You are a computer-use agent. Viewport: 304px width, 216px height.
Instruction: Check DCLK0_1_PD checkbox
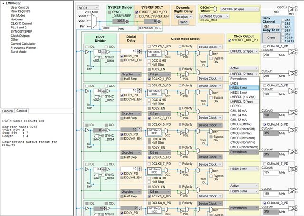(149, 47)
